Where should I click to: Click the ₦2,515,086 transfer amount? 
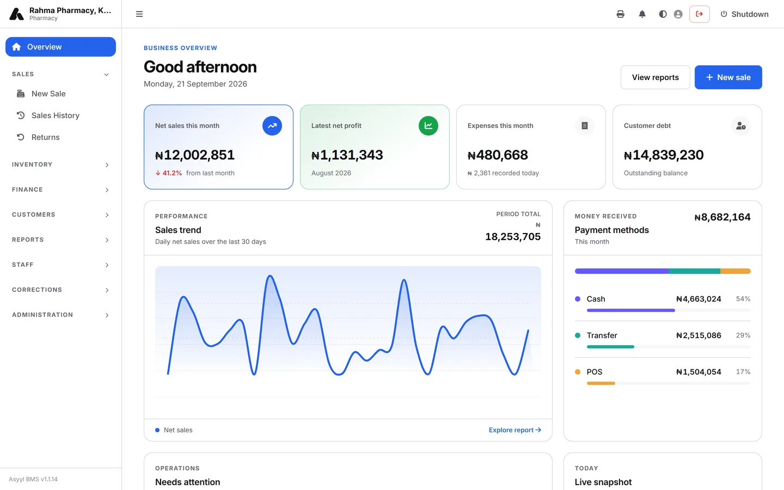tap(699, 335)
